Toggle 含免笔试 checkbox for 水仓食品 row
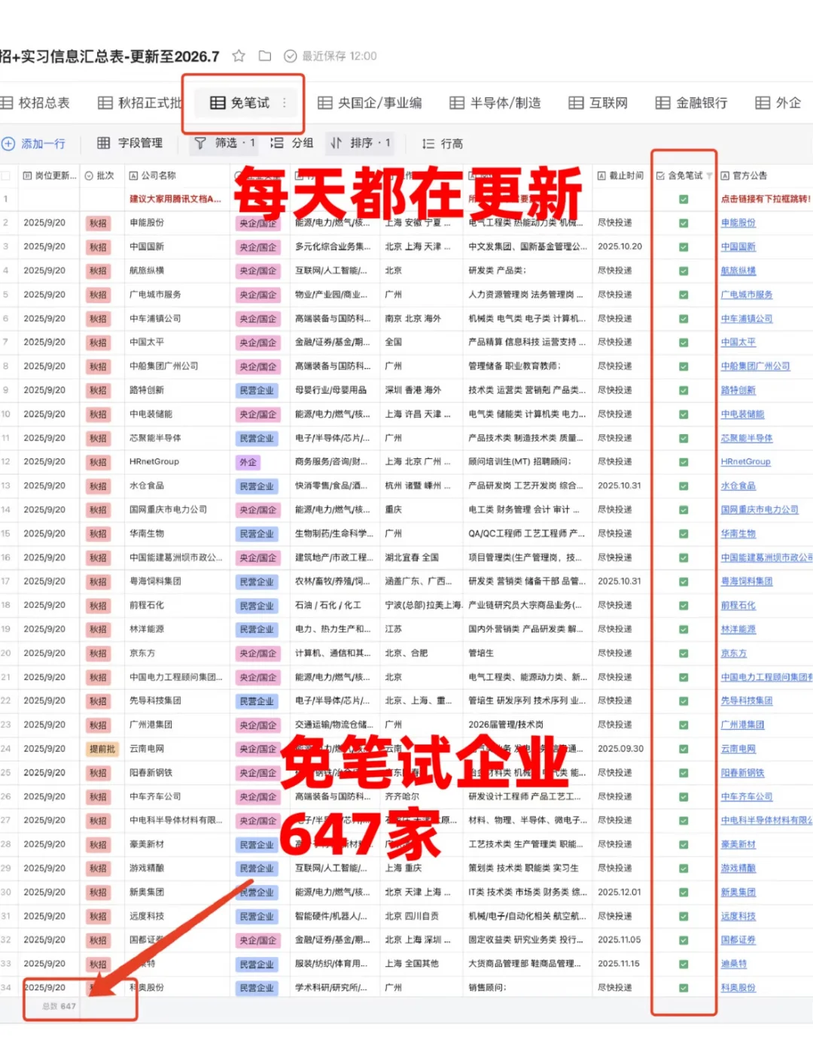The width and height of the screenshot is (813, 1064). pyautogui.click(x=684, y=486)
